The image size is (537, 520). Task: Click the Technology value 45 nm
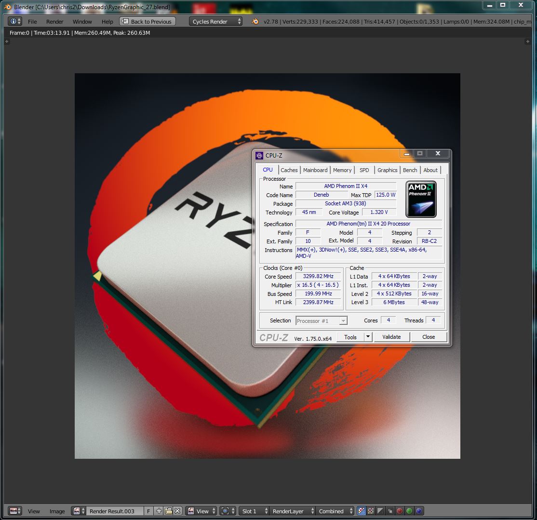click(x=309, y=212)
